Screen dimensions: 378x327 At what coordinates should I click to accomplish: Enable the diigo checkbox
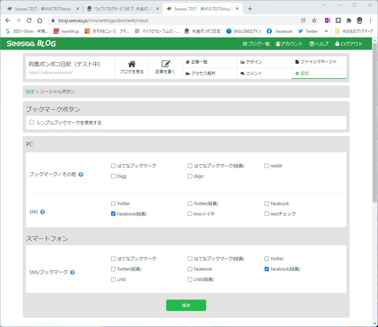190,176
